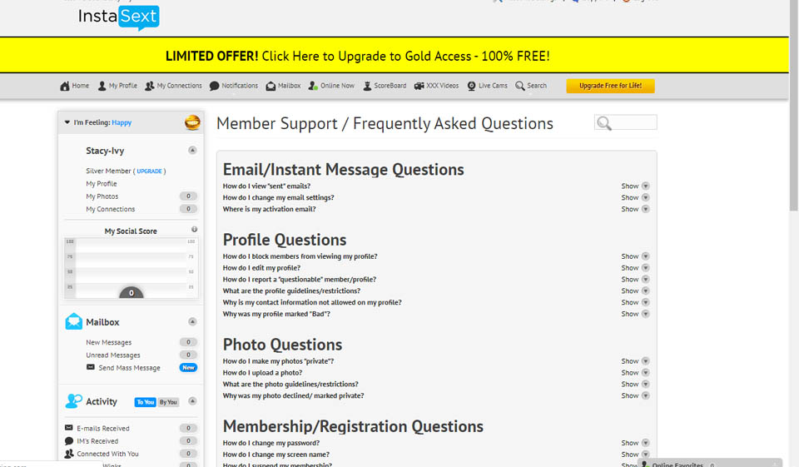Viewport: 799px width, 467px height.
Task: Show answer for changing my password
Action: click(x=635, y=443)
